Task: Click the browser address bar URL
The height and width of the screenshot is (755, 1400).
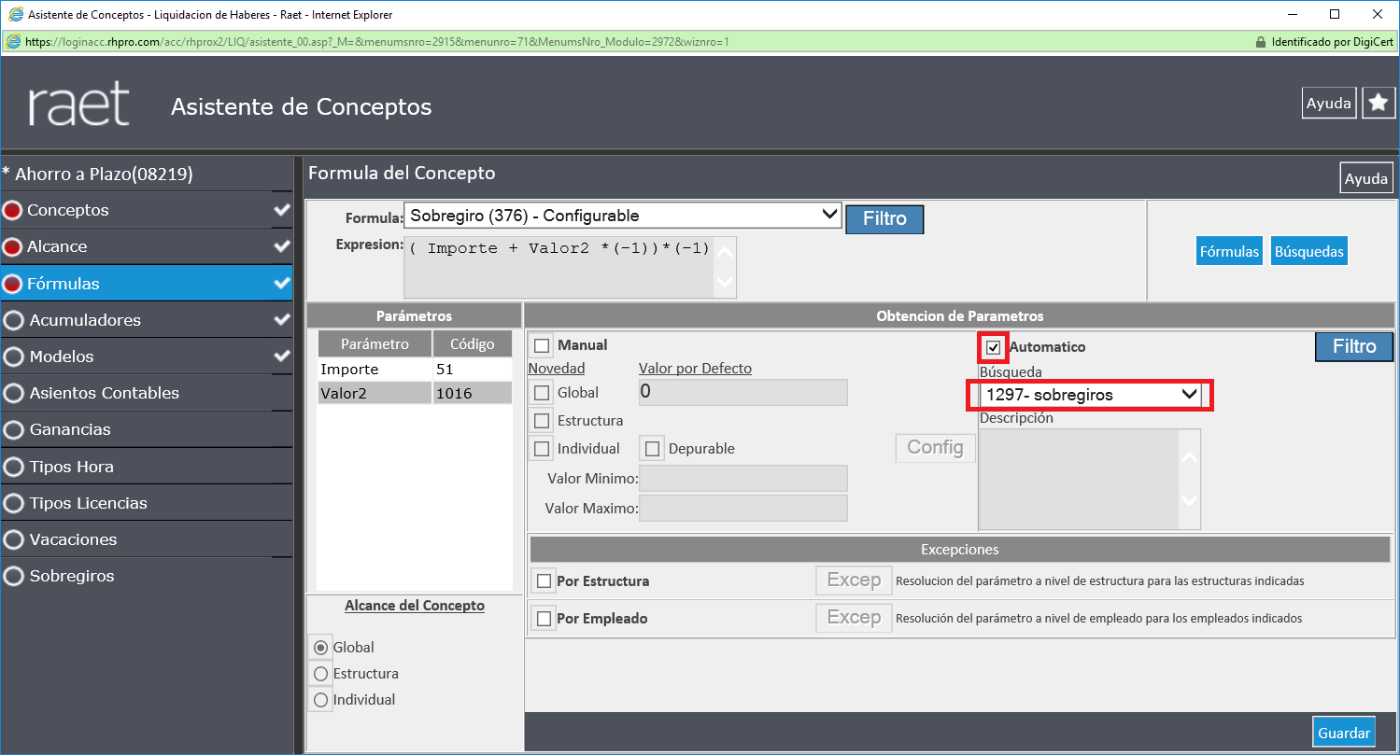Action: [377, 42]
